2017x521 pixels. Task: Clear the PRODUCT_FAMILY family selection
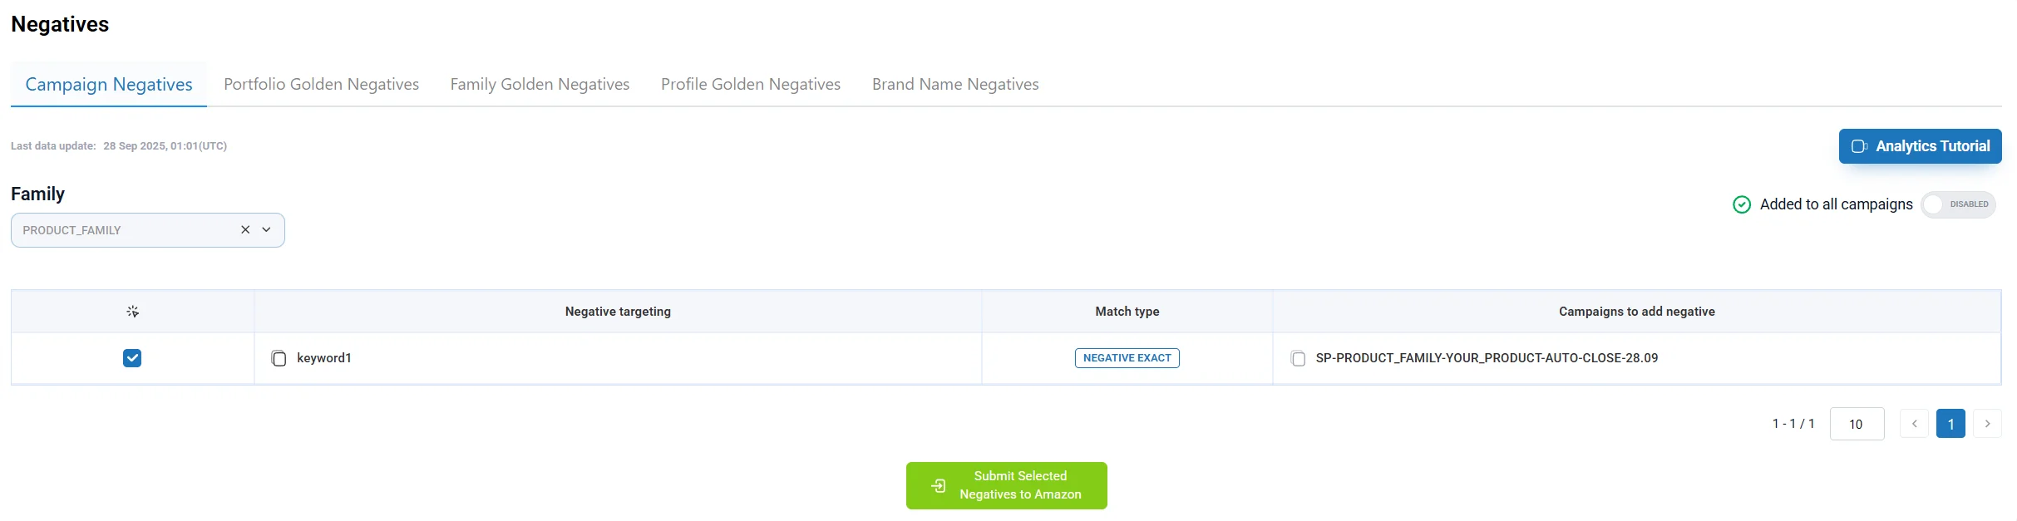244,229
